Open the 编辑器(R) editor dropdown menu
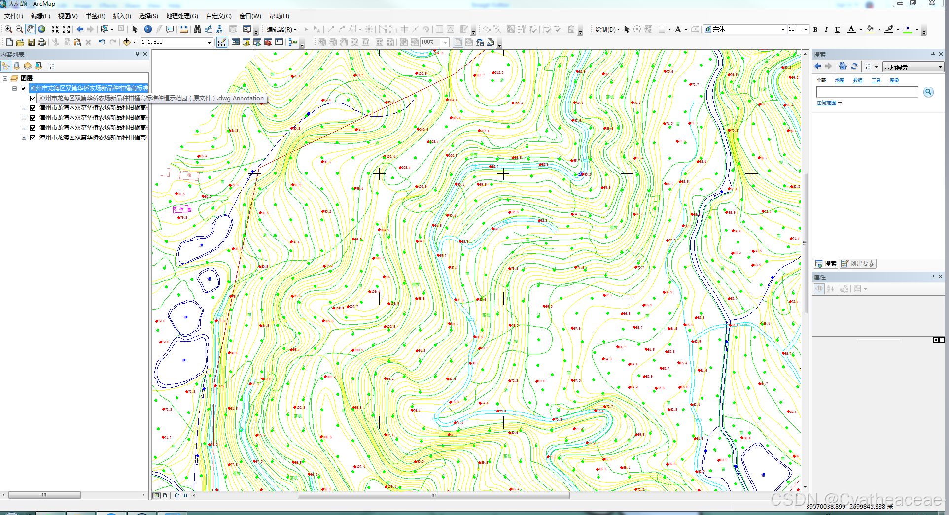 pyautogui.click(x=281, y=29)
